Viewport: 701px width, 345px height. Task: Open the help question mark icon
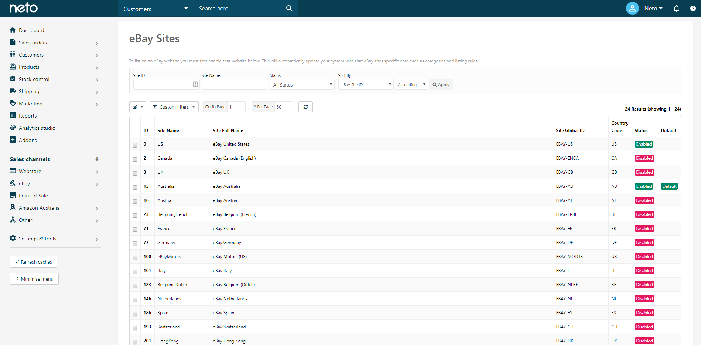click(693, 8)
